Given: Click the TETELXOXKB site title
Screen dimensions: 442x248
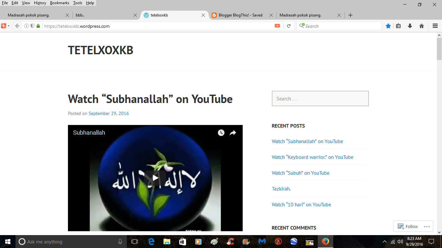Looking at the screenshot, I should point(101,50).
